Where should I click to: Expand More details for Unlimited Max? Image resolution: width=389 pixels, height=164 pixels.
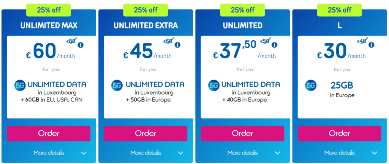point(60,153)
